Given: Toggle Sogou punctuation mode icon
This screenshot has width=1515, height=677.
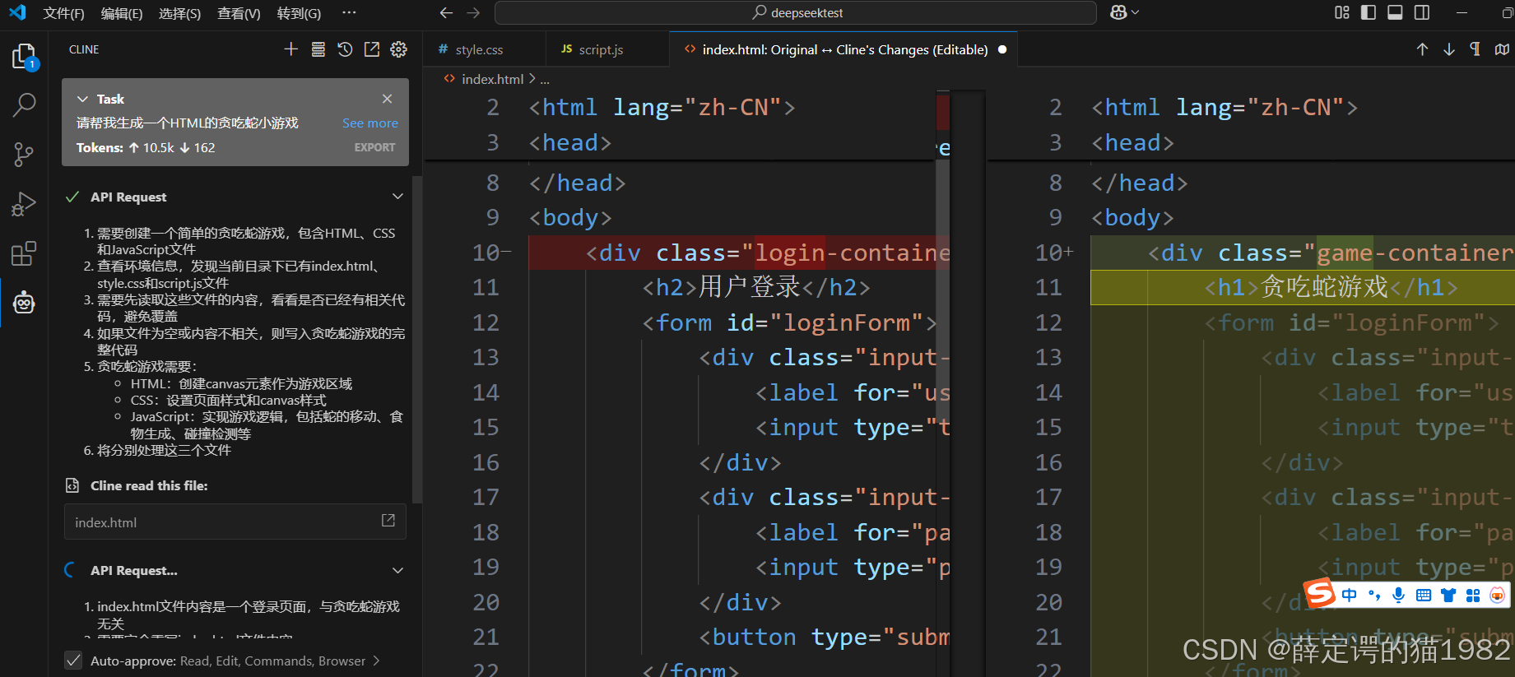Looking at the screenshot, I should pos(1373,595).
